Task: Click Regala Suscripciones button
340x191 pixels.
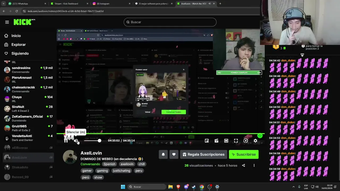Action: [x=203, y=154]
